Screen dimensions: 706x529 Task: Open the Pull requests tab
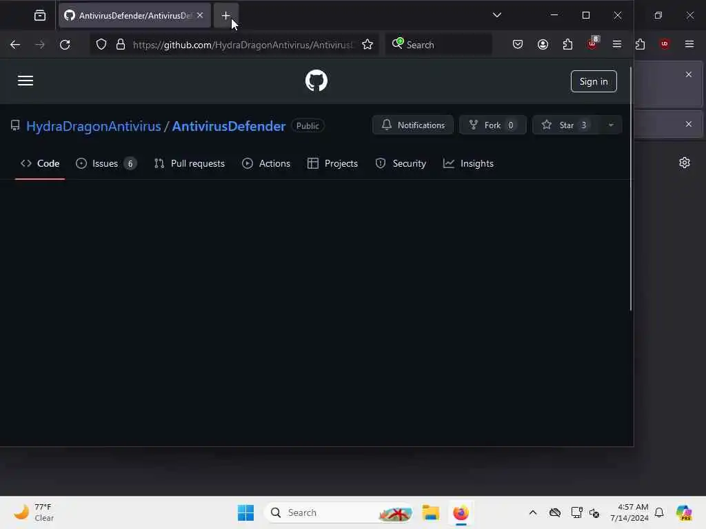189,164
